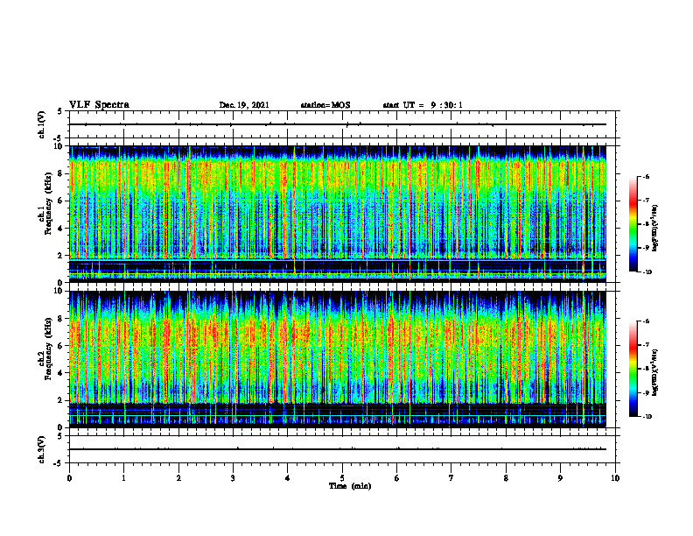Image resolution: width=693 pixels, height=536 pixels.
Task: Click the ch.3(V) waveform trace panel
Action: (x=342, y=449)
